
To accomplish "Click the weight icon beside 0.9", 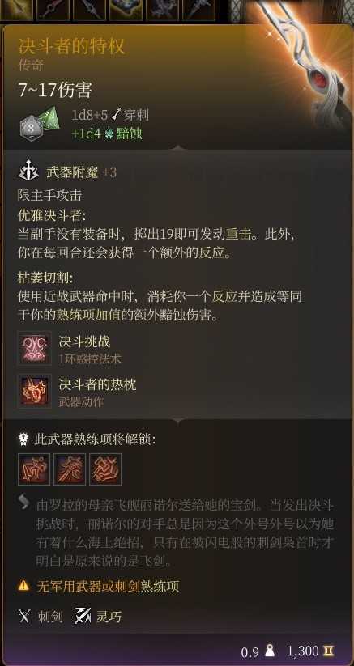I will [x=269, y=651].
